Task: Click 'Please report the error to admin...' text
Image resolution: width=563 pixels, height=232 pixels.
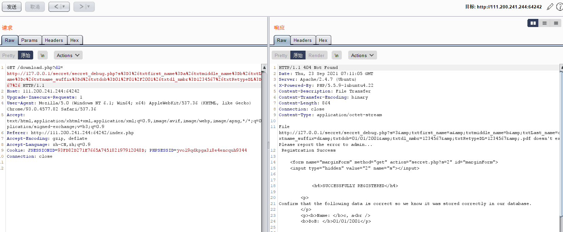Action: 326,145
